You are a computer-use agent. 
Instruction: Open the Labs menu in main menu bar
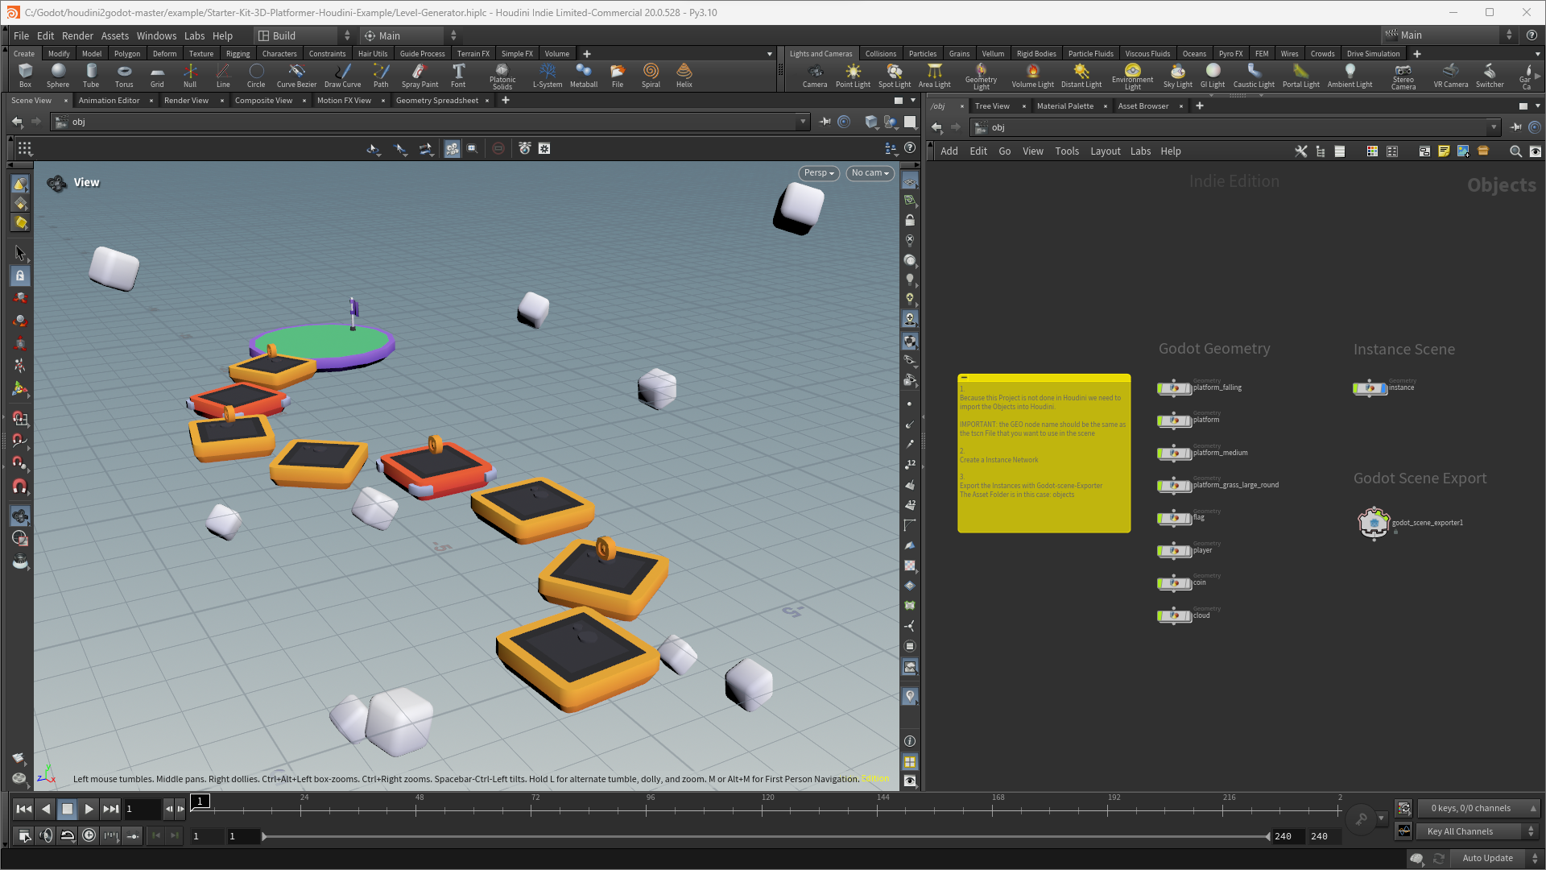click(x=194, y=35)
